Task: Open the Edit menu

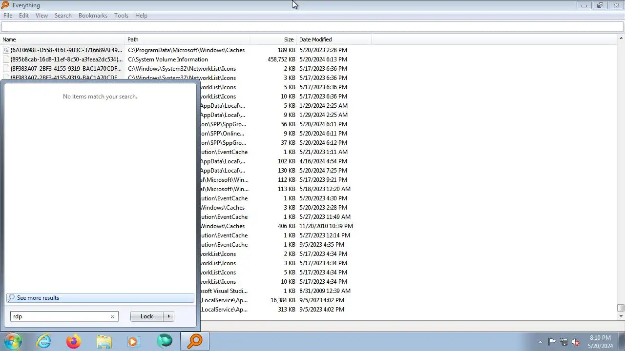Action: (x=24, y=16)
